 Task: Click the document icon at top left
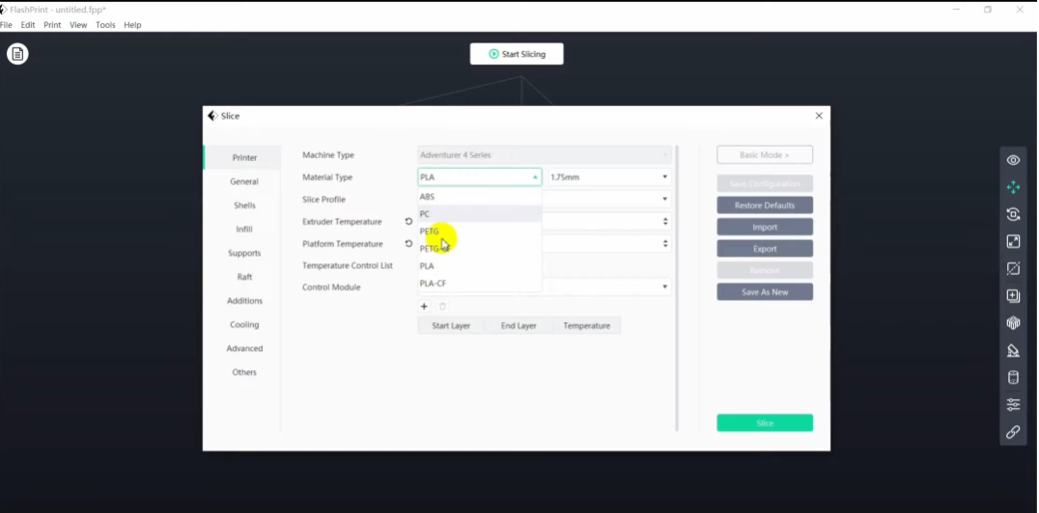pyautogui.click(x=18, y=54)
